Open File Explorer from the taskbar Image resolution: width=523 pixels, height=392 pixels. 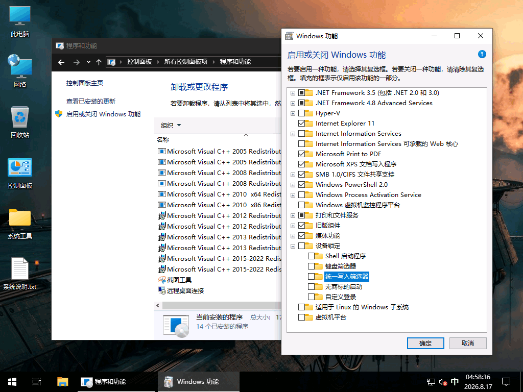click(x=62, y=382)
